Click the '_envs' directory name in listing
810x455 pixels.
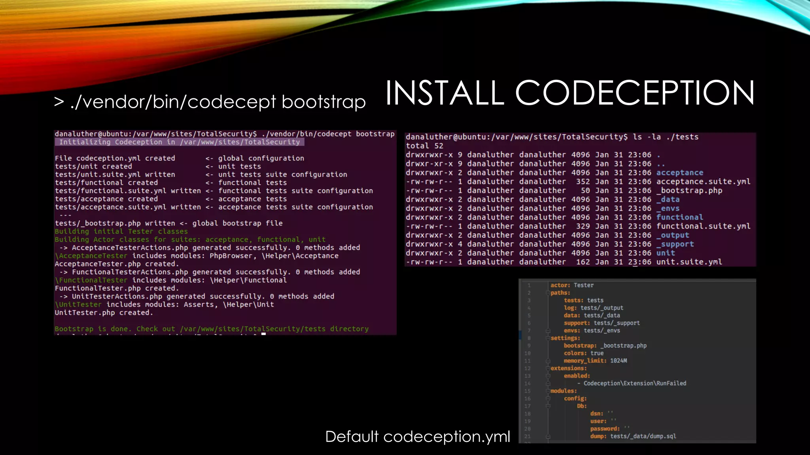pos(668,209)
